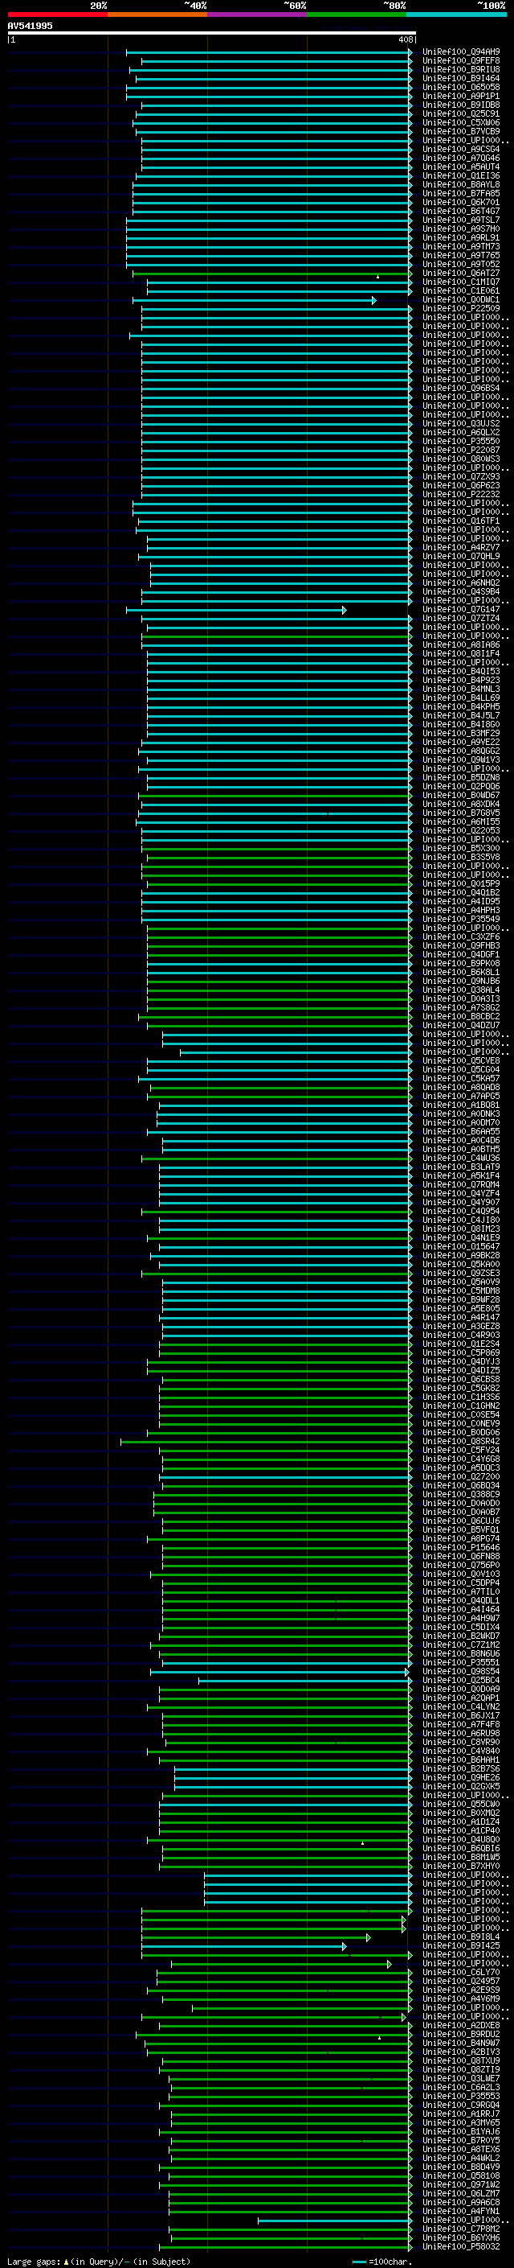Click the label UniRef100_P35549
Image resolution: width=514 pixels, height=2268 pixels.
pos(461,919)
